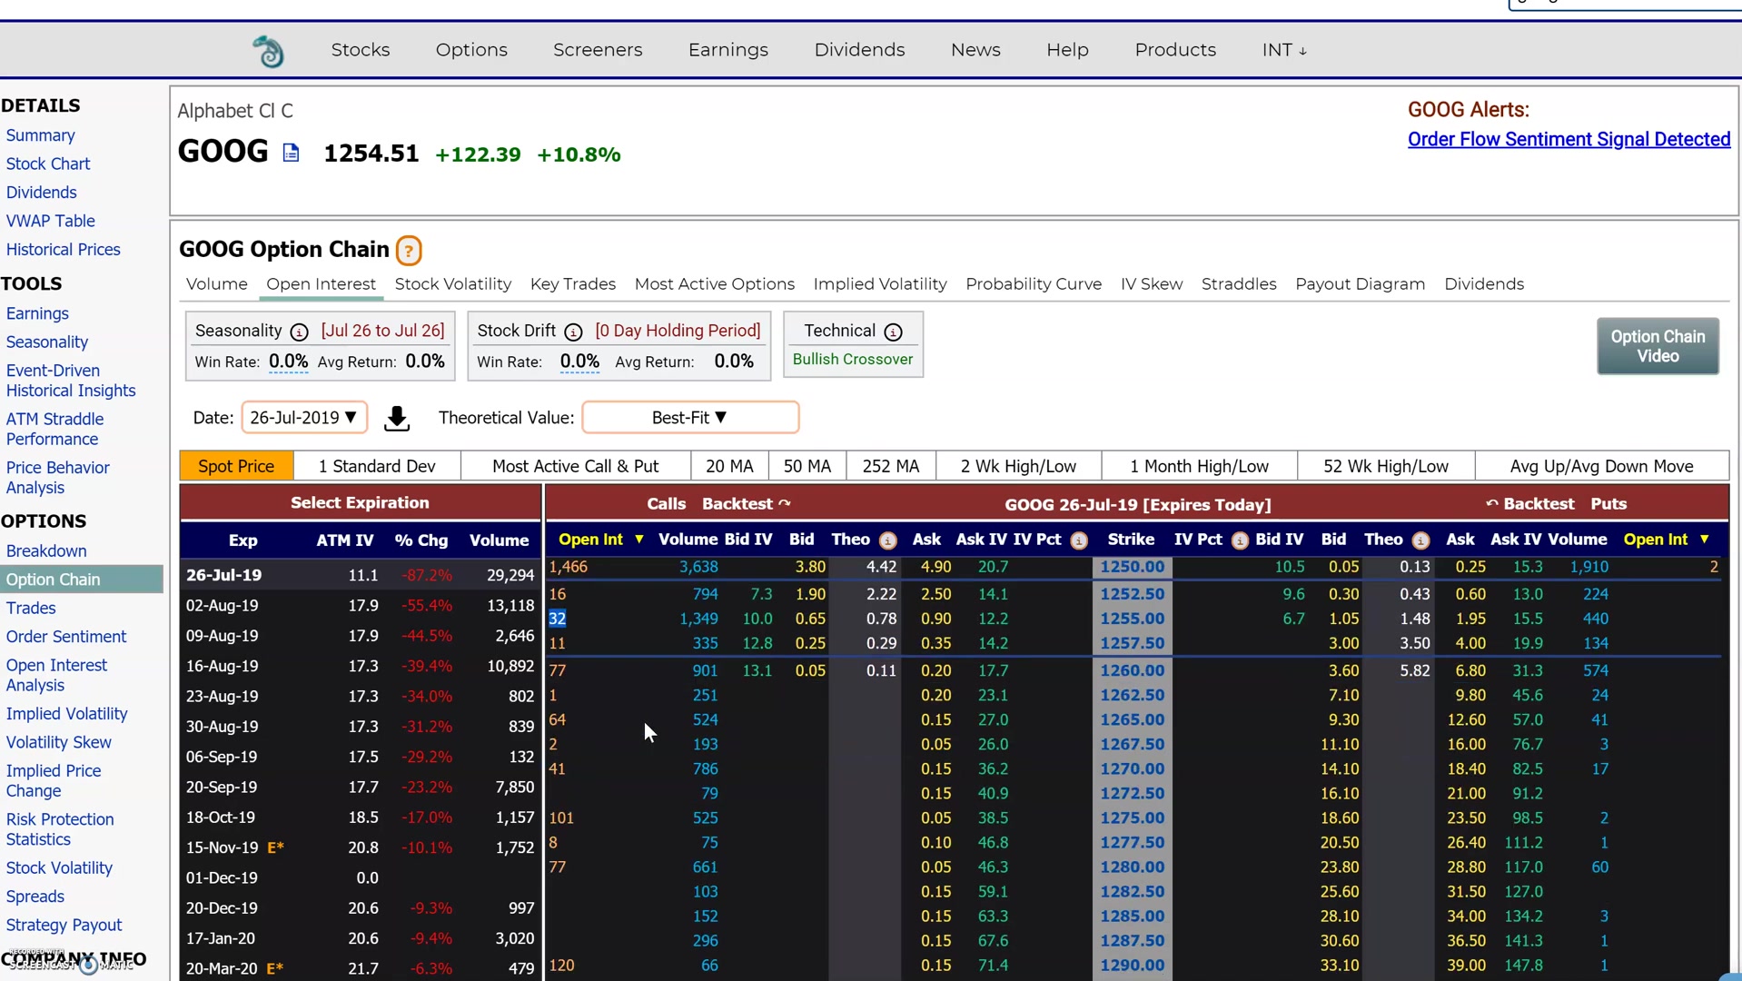Change sort with Open Int dropdown arrow
Screen dimensions: 1742x981
[x=639, y=540]
